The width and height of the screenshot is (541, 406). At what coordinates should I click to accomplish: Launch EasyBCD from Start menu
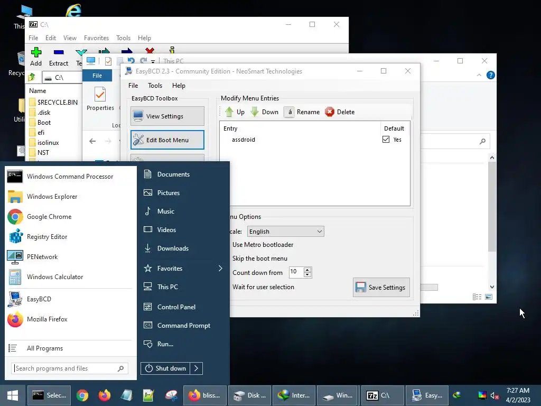click(69, 299)
